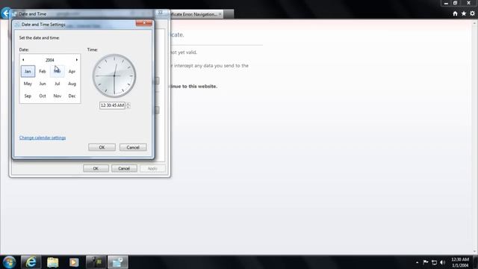Close the Certificate Error tab

[x=220, y=14]
